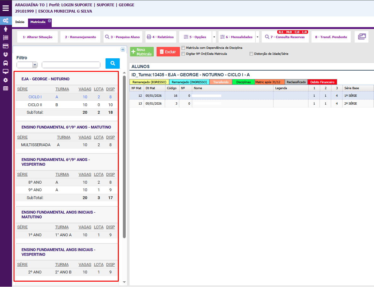
Task: Click the filter text input field
Action: click(71, 65)
